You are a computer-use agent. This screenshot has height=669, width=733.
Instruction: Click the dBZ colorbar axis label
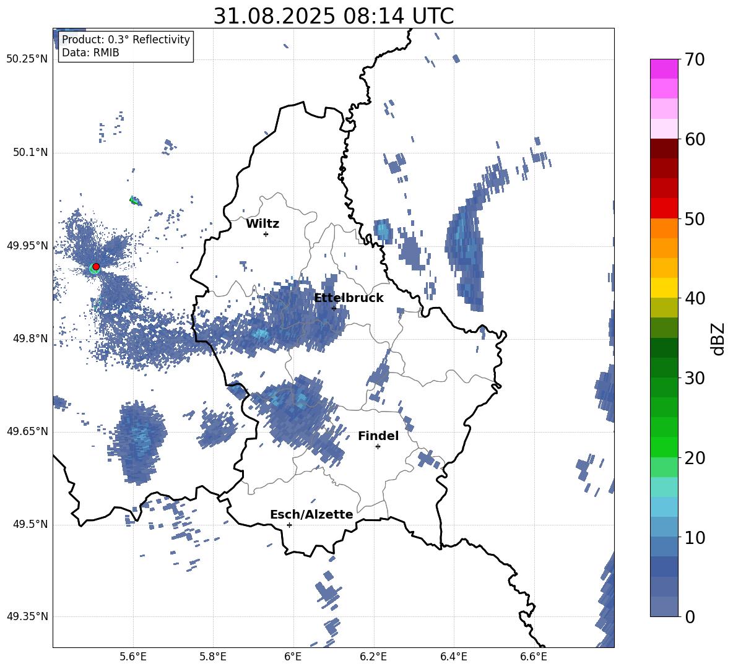point(719,339)
